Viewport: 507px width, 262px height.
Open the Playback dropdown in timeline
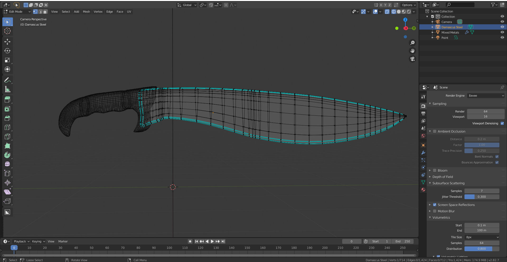point(21,241)
